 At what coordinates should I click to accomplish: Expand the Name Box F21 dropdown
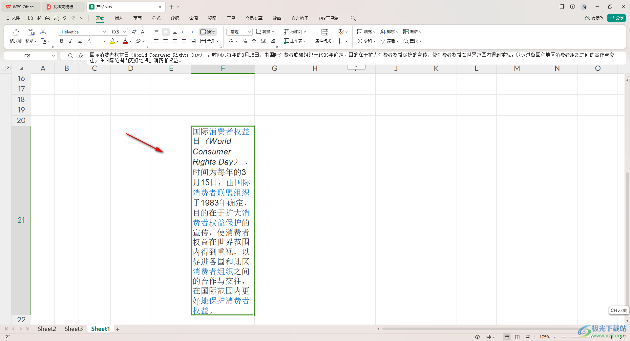(x=53, y=56)
